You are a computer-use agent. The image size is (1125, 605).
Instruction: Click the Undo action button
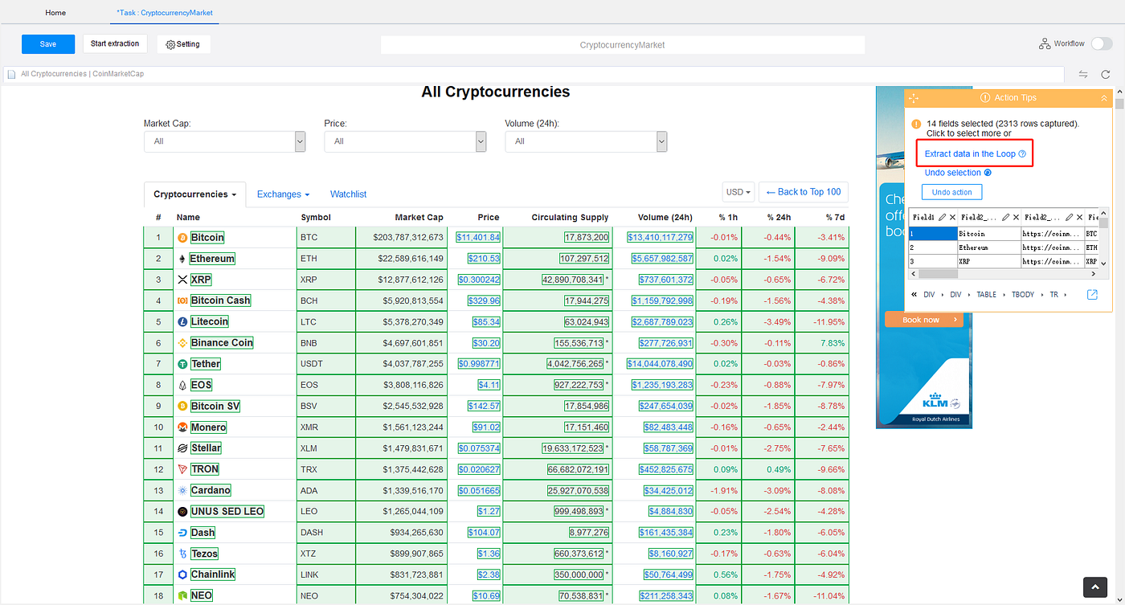(x=952, y=192)
